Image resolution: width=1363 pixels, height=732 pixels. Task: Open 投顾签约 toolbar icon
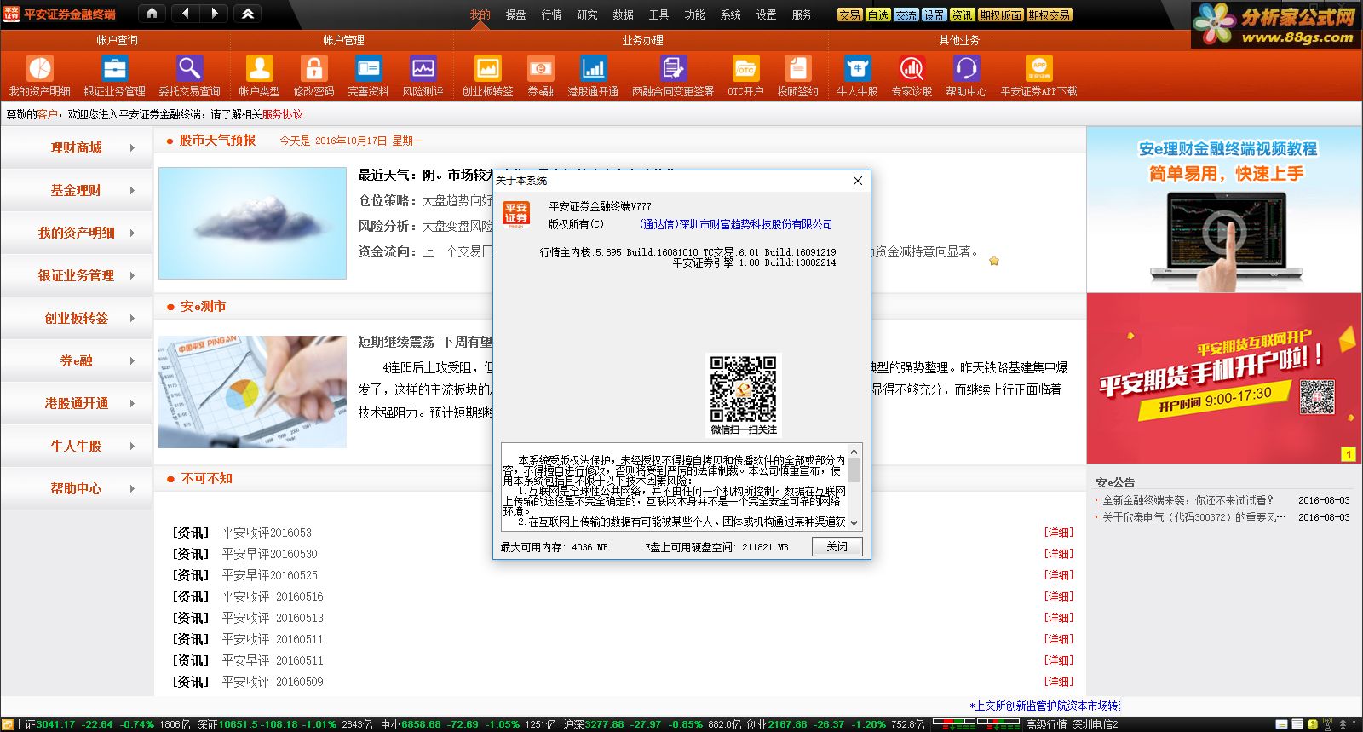coord(797,68)
